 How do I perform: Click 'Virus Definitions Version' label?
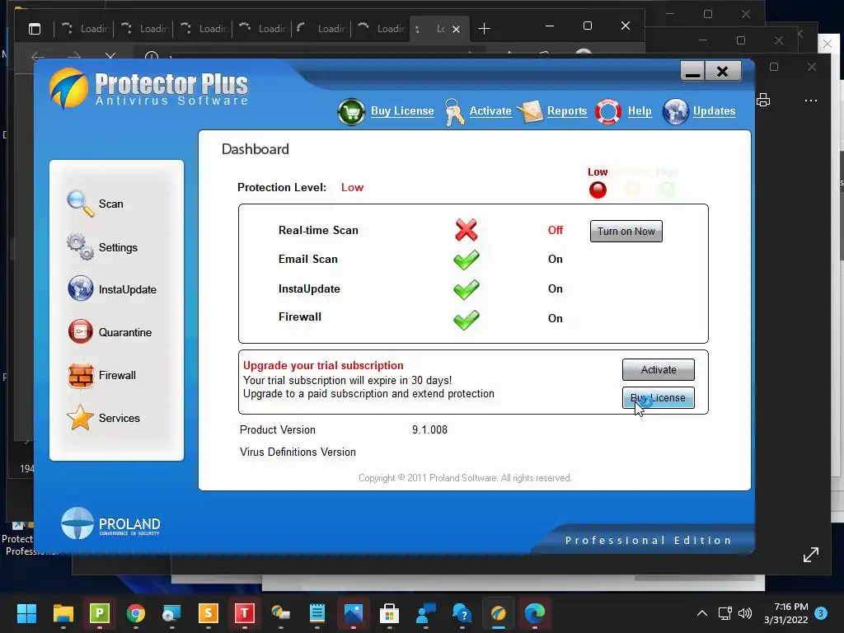298,452
